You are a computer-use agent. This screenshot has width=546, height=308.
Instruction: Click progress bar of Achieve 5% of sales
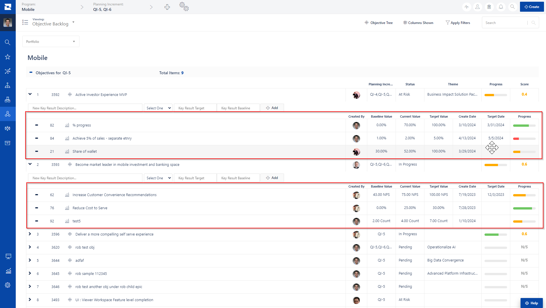pos(524,139)
